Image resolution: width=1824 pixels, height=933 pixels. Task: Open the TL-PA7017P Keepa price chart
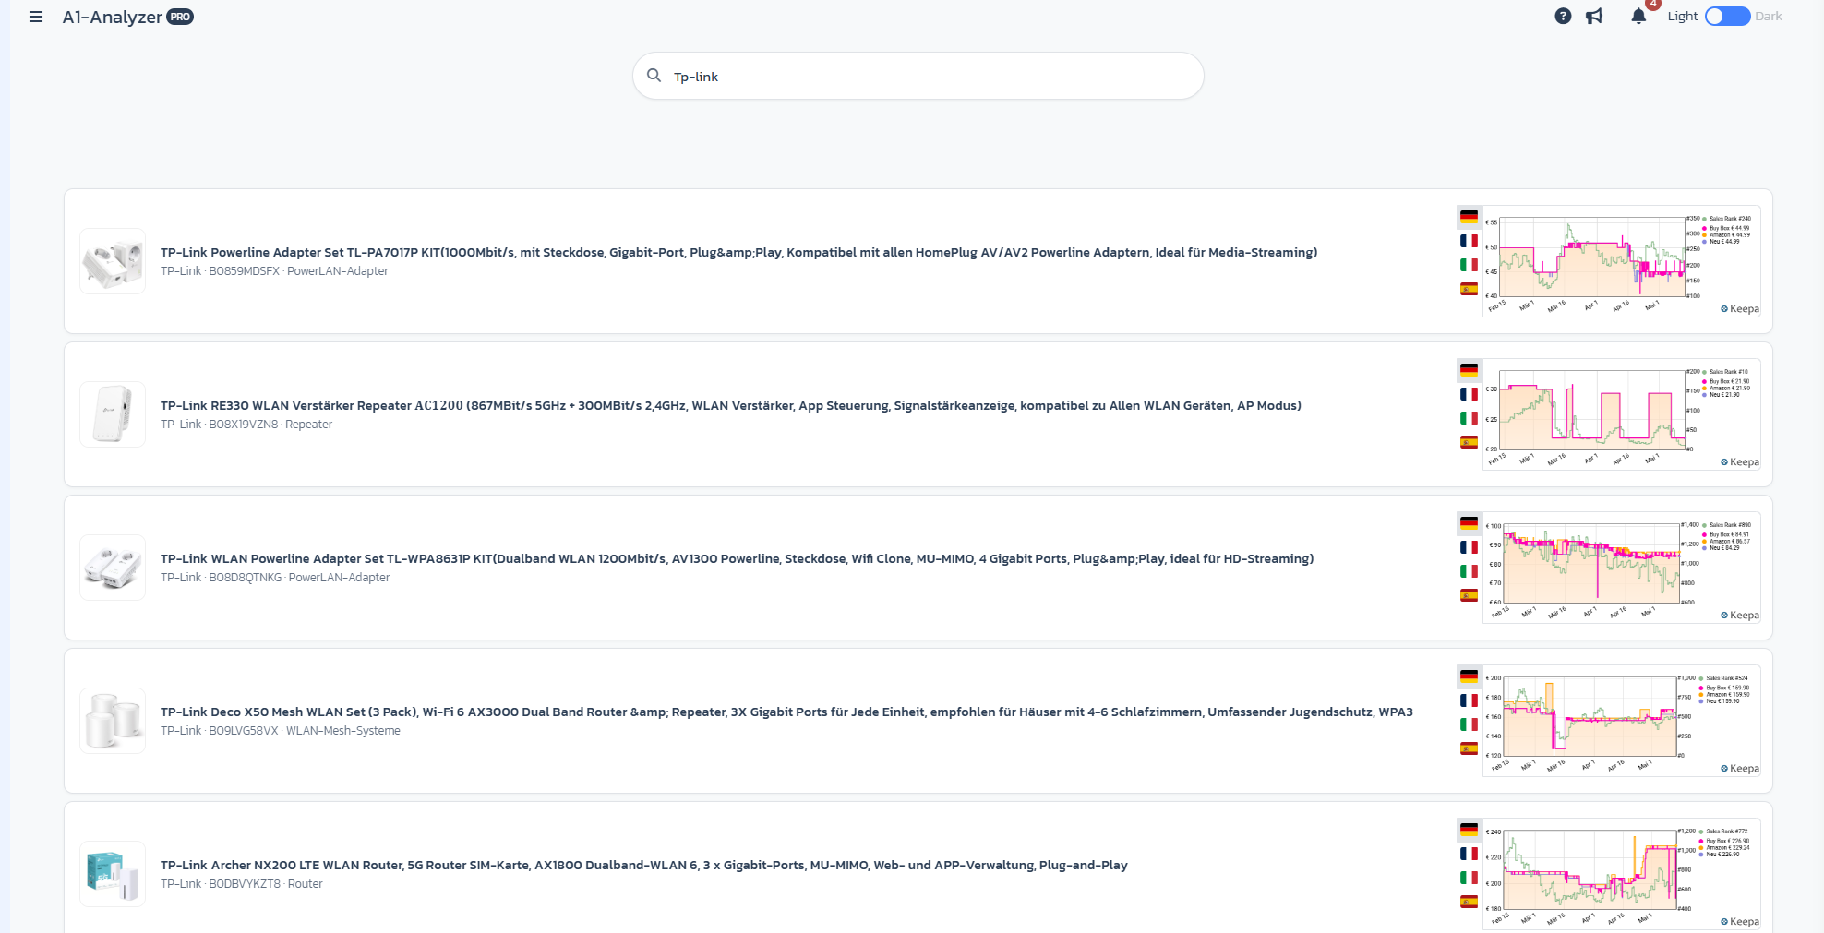(1622, 261)
